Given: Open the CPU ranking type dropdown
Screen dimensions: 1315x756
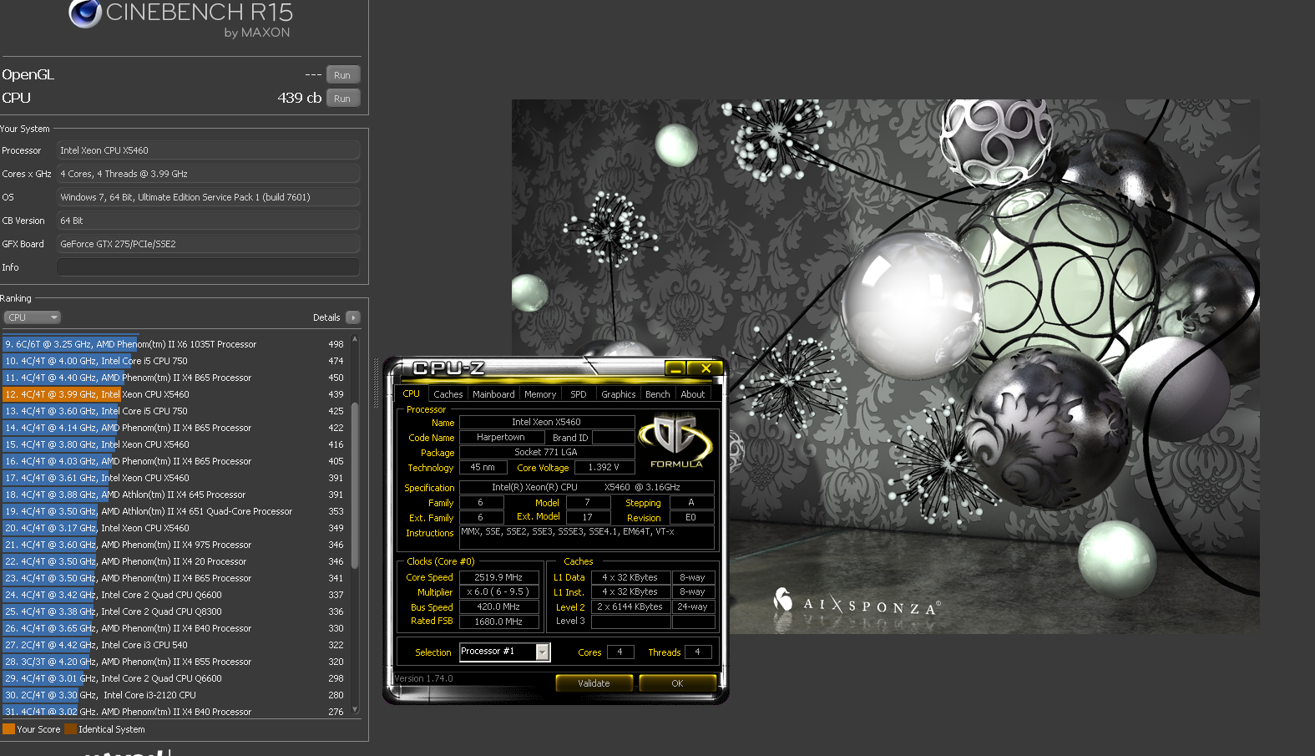Looking at the screenshot, I should 33,317.
